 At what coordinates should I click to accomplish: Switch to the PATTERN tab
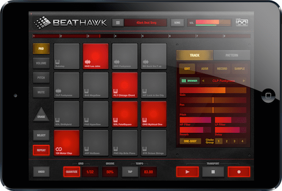[232, 55]
